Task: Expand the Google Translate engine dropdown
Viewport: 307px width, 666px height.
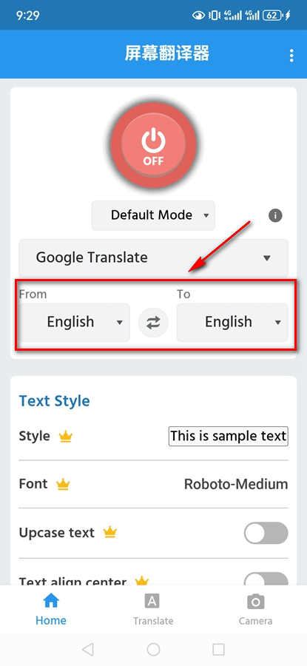Action: pyautogui.click(x=153, y=258)
